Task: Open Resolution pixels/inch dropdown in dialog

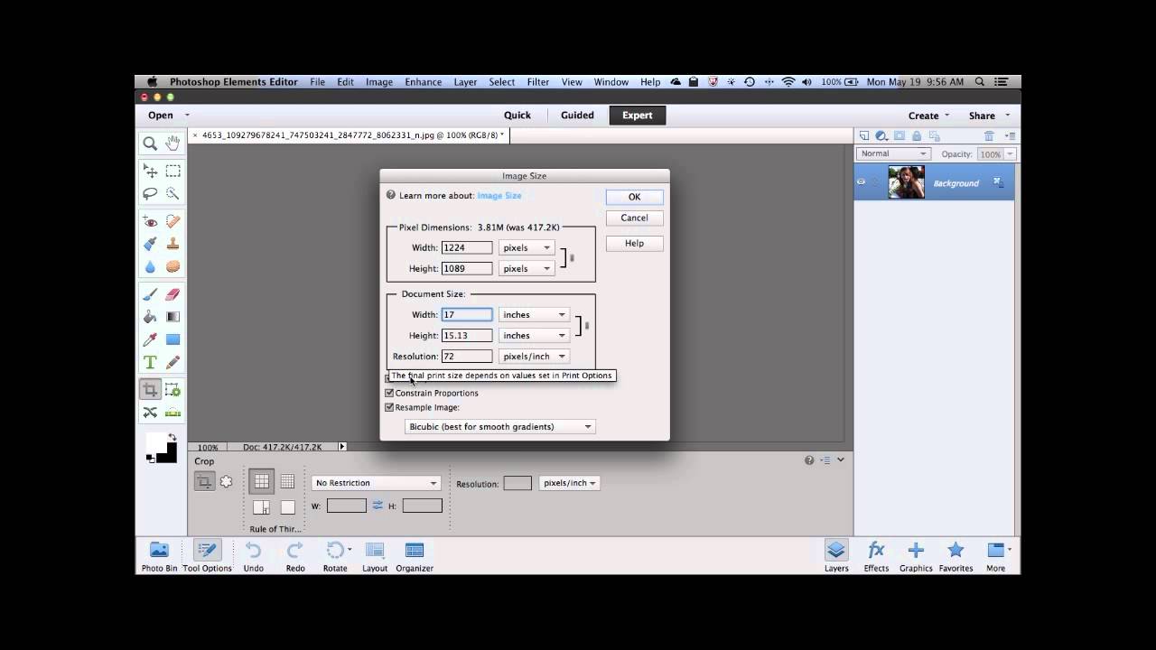Action: pos(534,356)
